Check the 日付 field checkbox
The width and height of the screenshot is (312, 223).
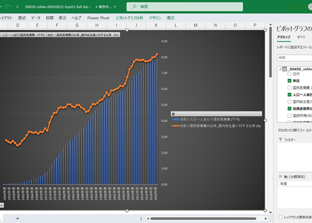pyautogui.click(x=289, y=74)
